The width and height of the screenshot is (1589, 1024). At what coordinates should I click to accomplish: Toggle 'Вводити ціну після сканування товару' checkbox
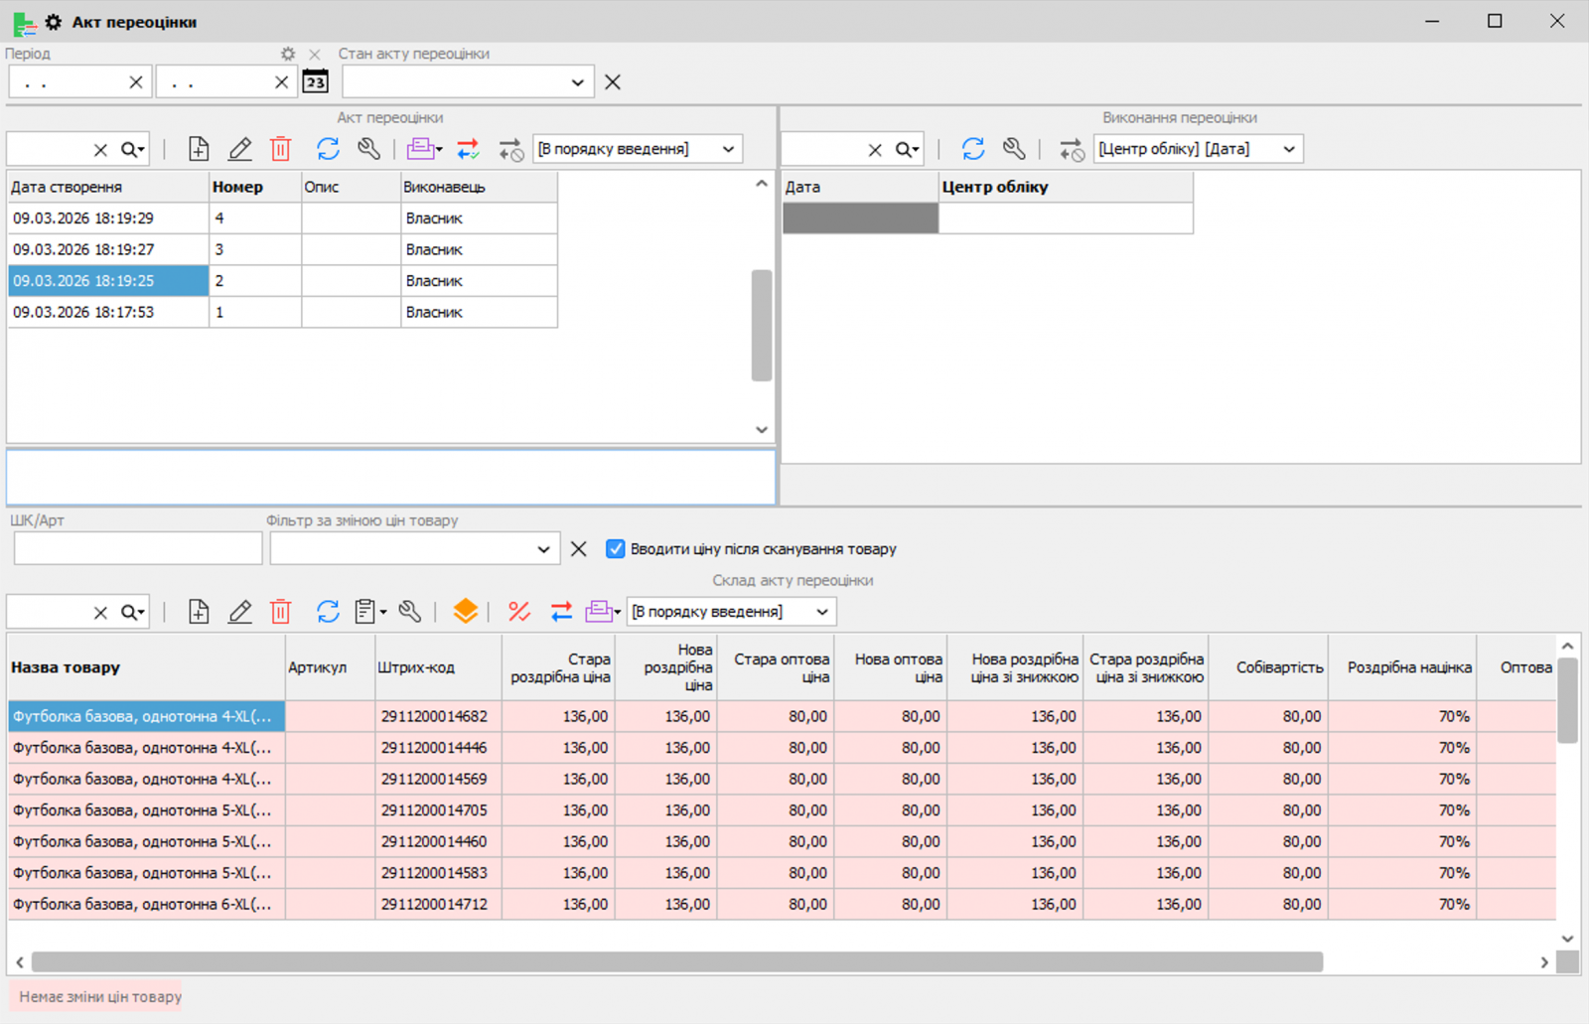pos(616,549)
